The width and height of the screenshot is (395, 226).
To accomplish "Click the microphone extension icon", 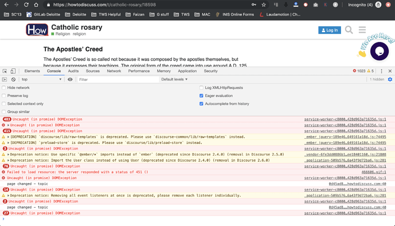I will (x=286, y=5).
